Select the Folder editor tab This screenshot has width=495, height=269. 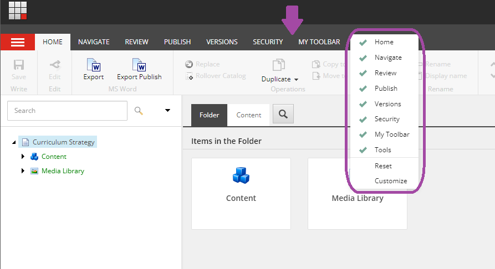pos(210,115)
